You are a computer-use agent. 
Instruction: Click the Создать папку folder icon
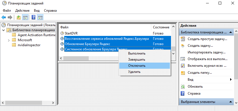(183, 73)
